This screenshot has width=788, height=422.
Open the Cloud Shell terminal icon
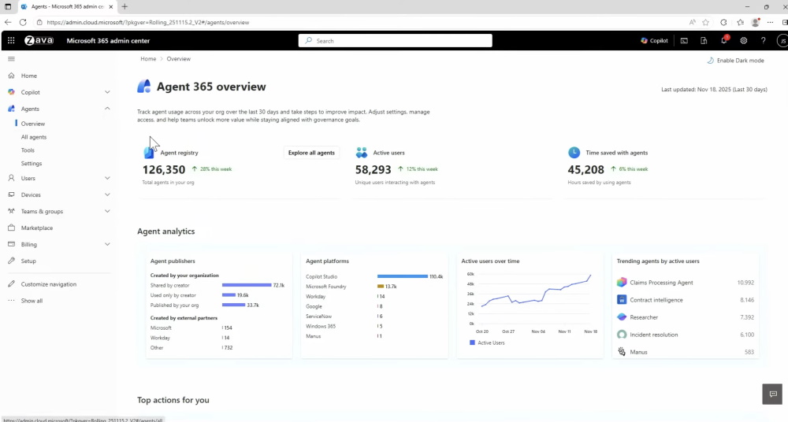tap(684, 41)
